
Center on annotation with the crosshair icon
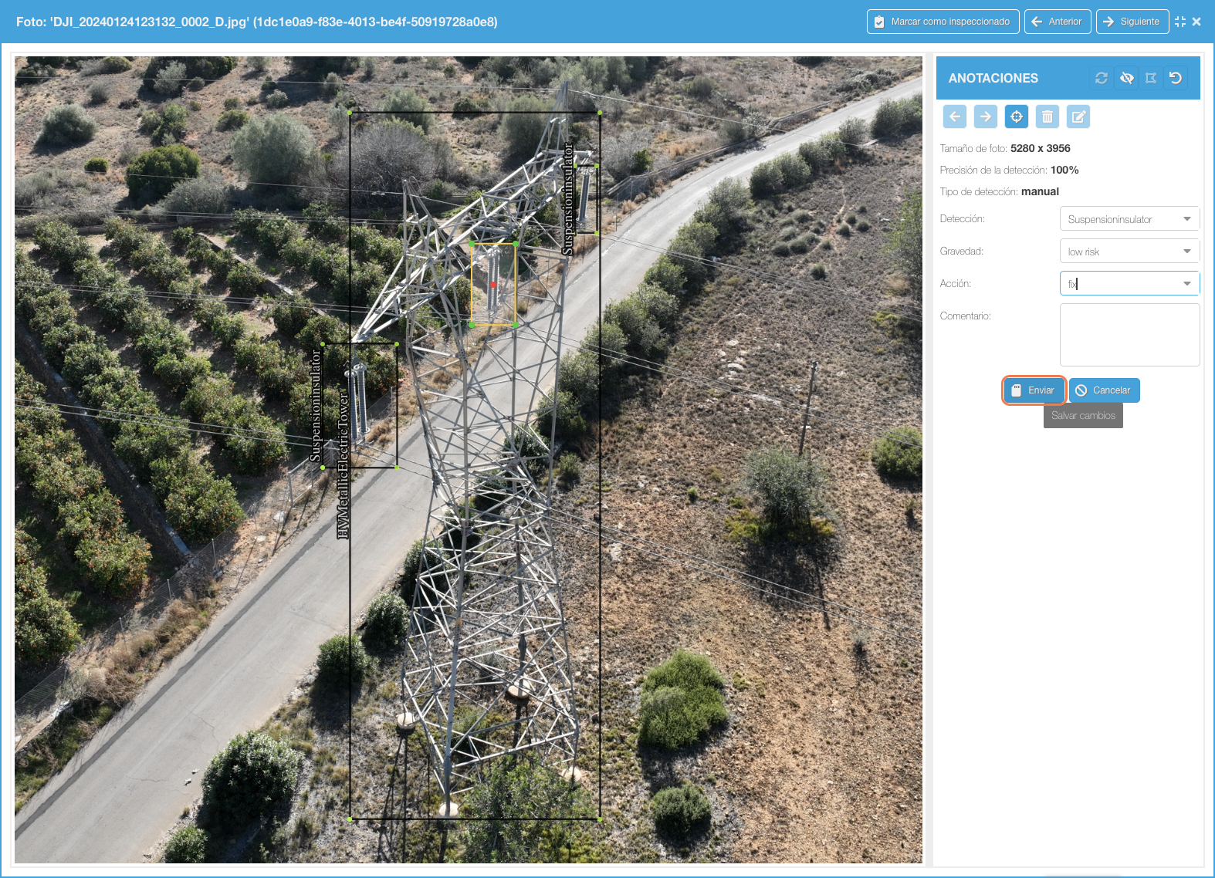point(1017,117)
